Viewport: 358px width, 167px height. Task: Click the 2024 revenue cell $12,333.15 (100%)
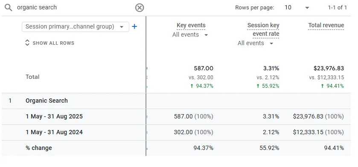(x=318, y=132)
